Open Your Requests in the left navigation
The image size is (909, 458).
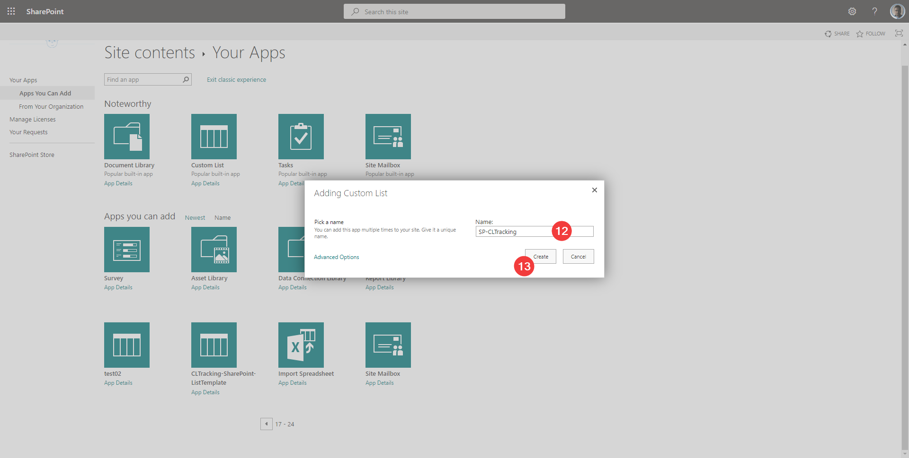(28, 132)
